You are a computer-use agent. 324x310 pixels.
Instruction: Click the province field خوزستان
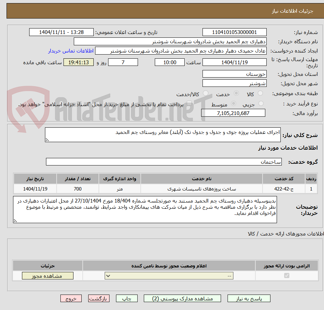coord(234,74)
